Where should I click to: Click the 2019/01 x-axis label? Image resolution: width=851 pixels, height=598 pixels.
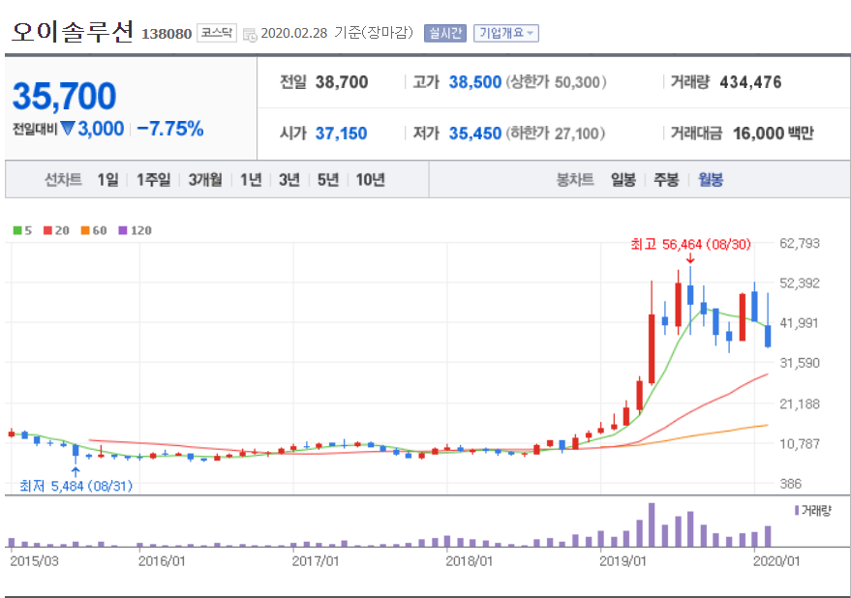[623, 561]
